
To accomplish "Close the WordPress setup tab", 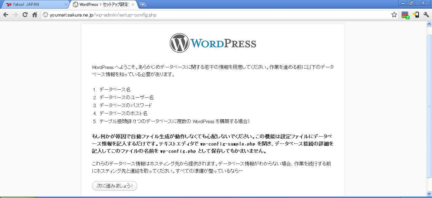I will tap(133, 4).
